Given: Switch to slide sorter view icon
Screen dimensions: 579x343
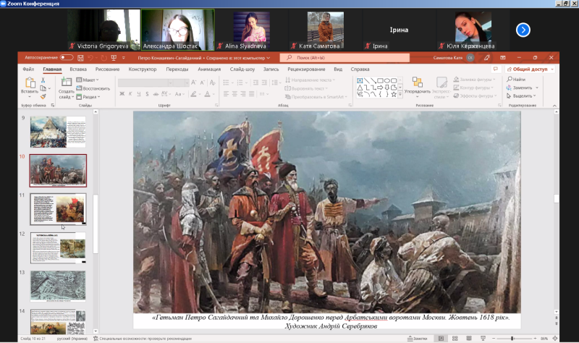Looking at the screenshot, I should [455, 338].
